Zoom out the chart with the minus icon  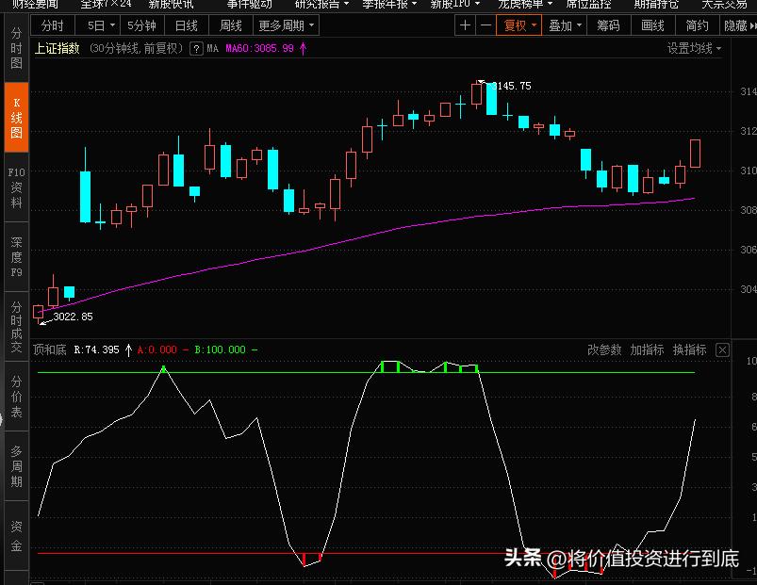point(484,25)
